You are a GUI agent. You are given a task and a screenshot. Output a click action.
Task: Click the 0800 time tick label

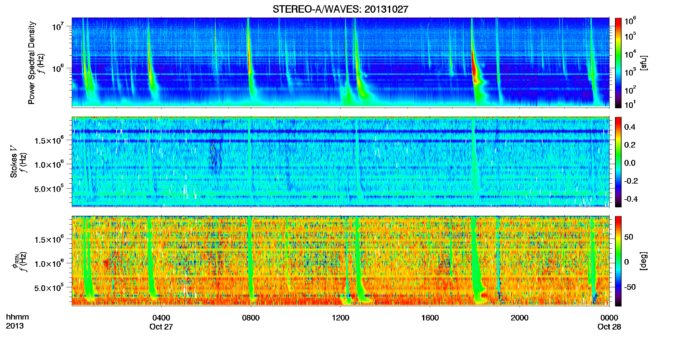pos(251,318)
